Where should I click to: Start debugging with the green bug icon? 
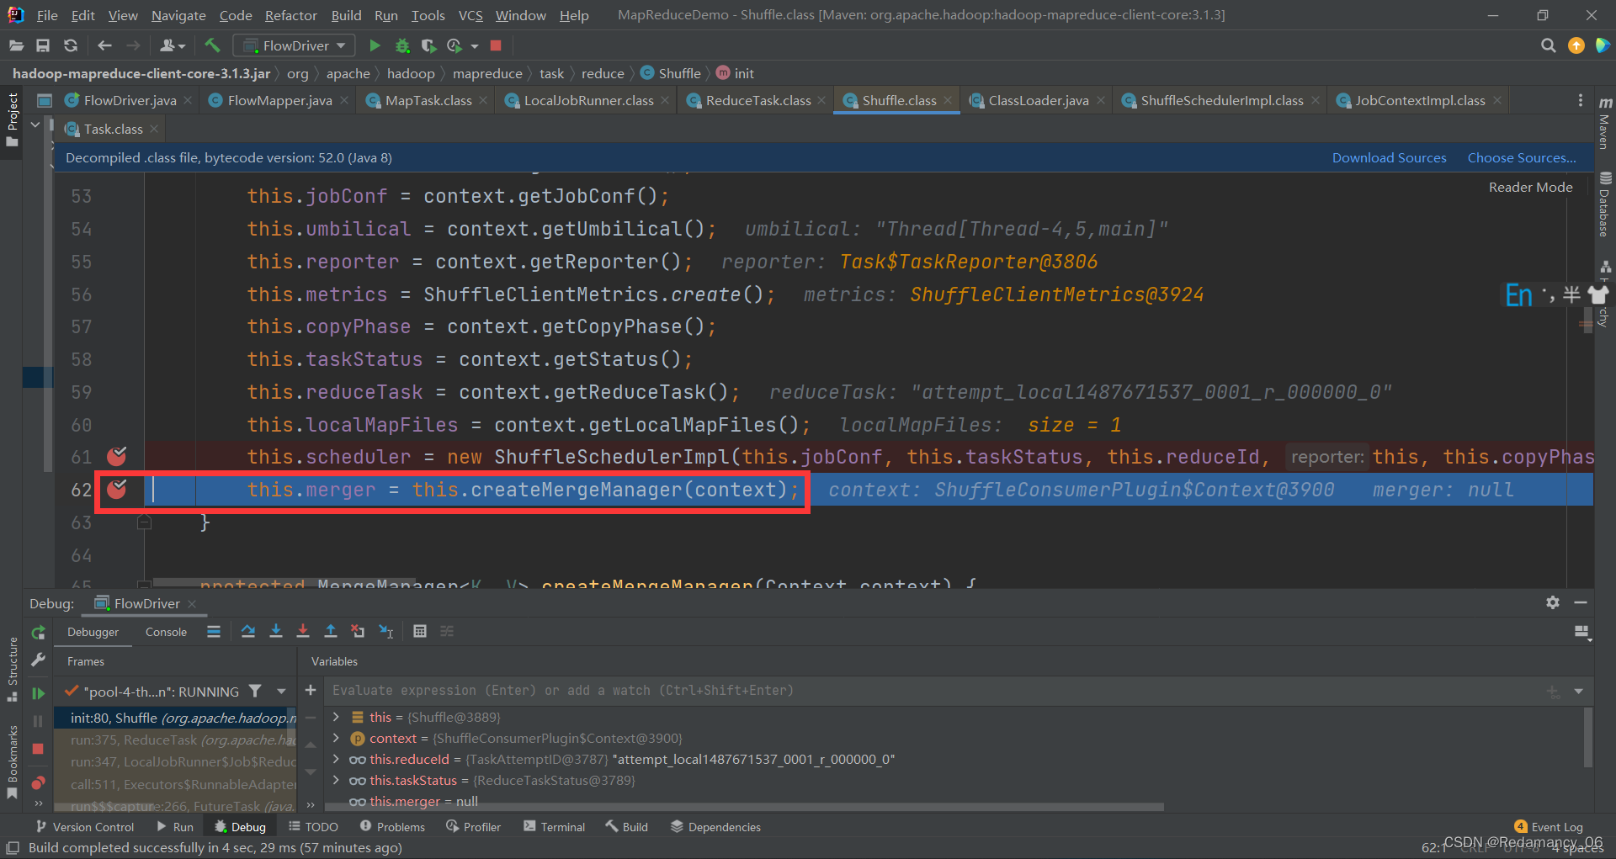coord(402,45)
